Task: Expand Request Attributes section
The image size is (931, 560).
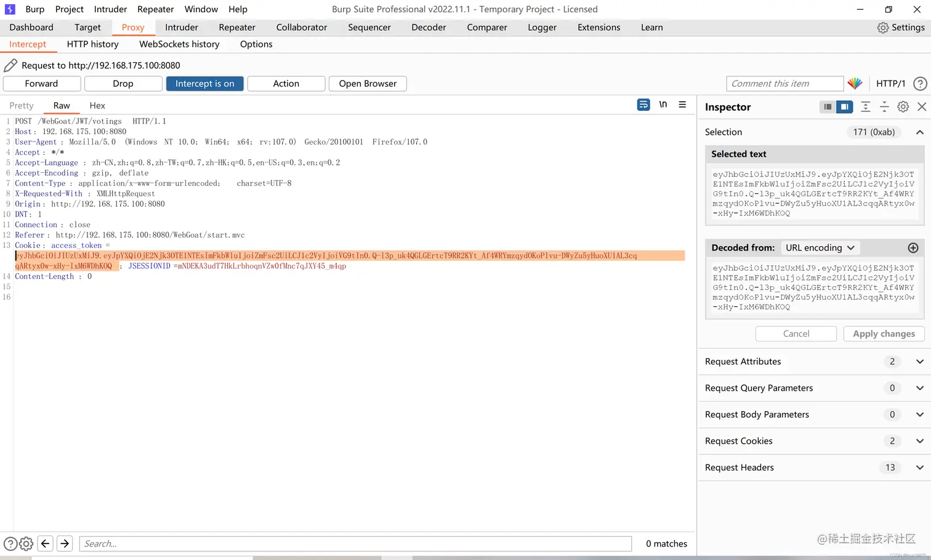Action: click(x=919, y=362)
